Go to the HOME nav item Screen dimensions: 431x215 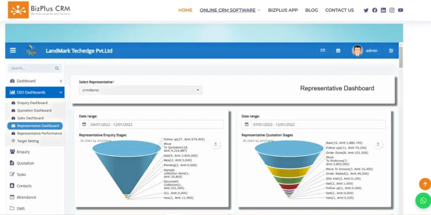pyautogui.click(x=185, y=10)
